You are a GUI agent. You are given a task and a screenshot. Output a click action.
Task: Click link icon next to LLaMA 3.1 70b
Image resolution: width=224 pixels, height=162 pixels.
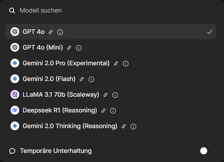tap(105, 95)
